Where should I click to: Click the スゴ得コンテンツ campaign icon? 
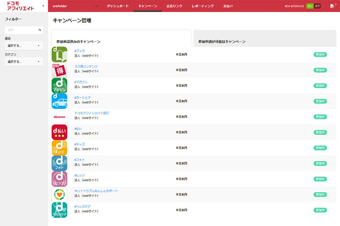(59, 70)
